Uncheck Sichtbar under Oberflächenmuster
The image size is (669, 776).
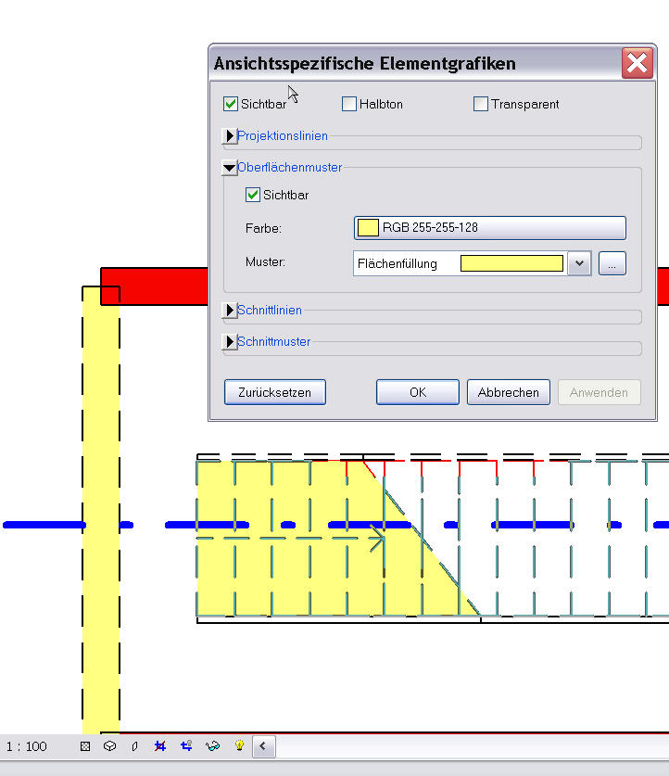click(x=253, y=195)
